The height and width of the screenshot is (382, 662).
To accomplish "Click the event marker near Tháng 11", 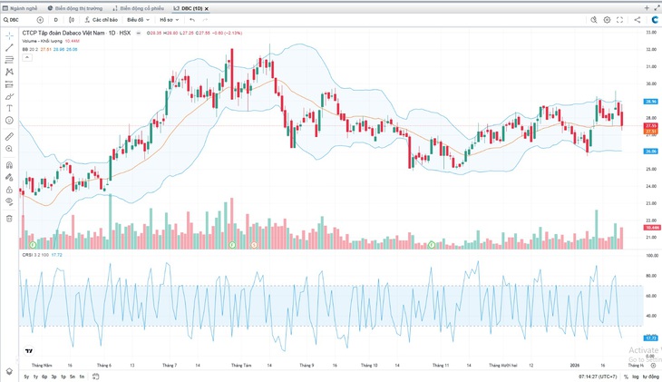I will coord(432,245).
